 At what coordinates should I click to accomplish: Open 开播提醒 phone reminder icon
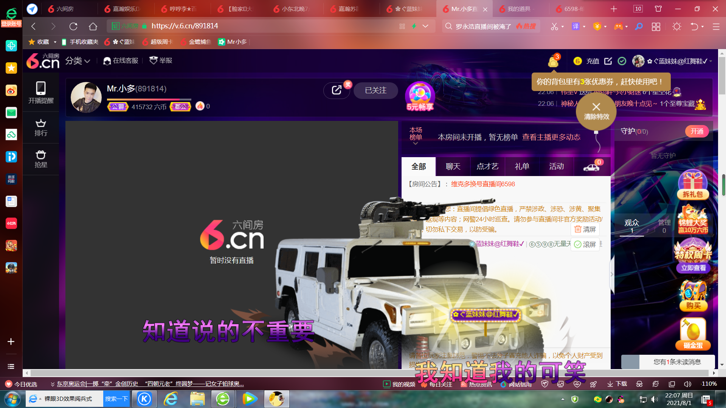41,93
